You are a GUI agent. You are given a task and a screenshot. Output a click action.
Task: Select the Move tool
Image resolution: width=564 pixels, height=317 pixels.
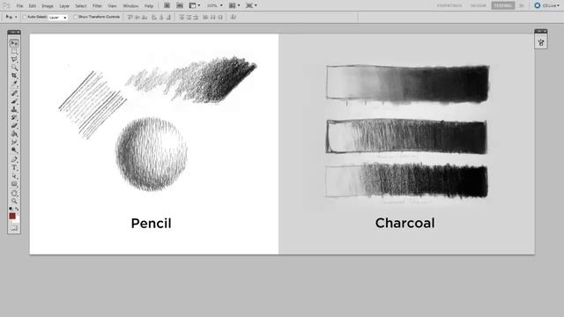pyautogui.click(x=14, y=43)
